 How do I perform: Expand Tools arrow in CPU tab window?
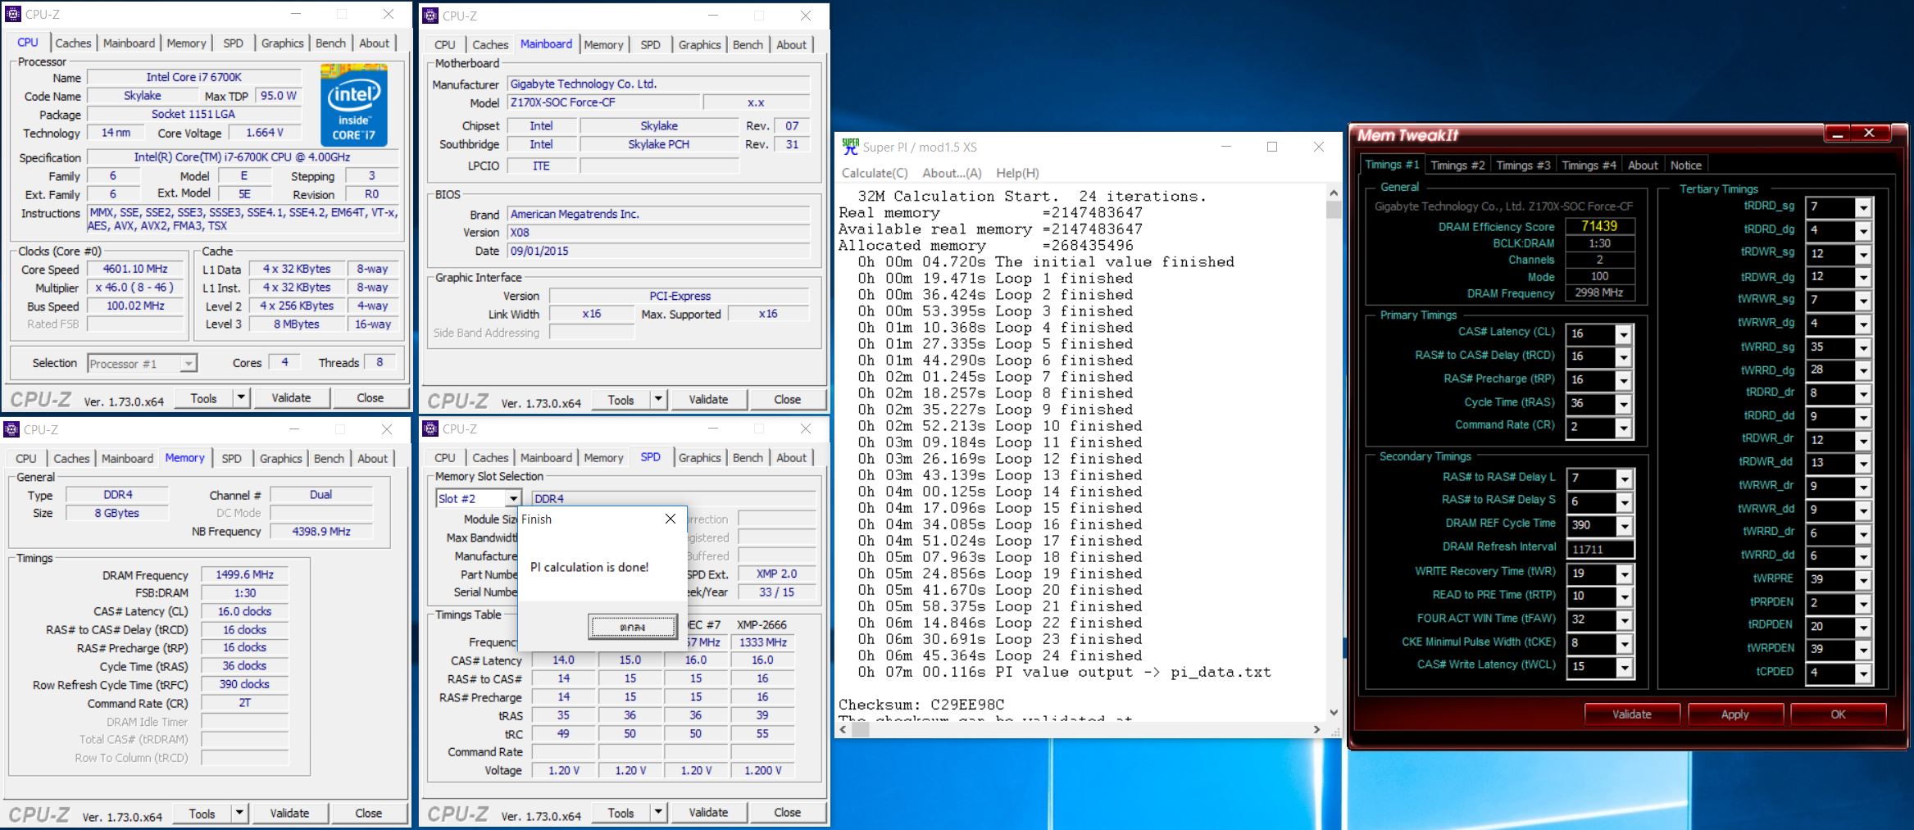click(x=241, y=398)
